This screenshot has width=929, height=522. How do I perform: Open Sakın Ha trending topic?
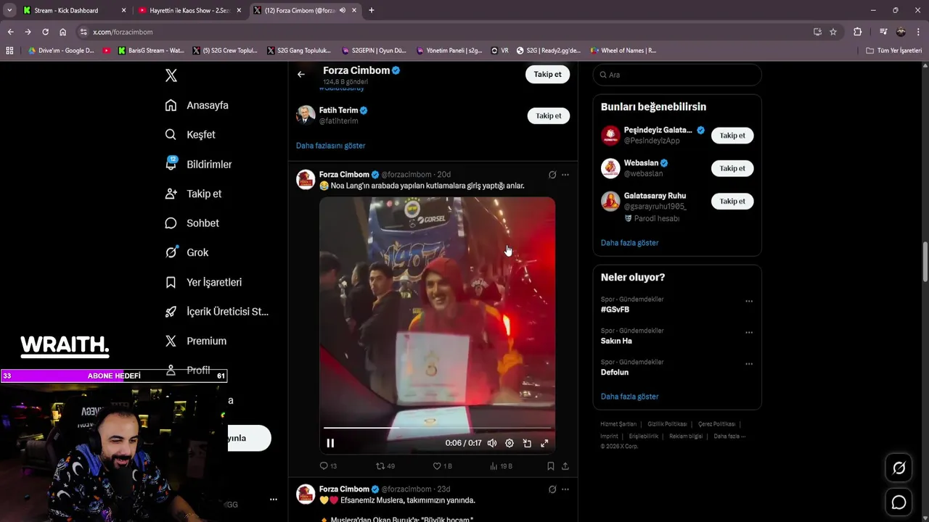(616, 341)
